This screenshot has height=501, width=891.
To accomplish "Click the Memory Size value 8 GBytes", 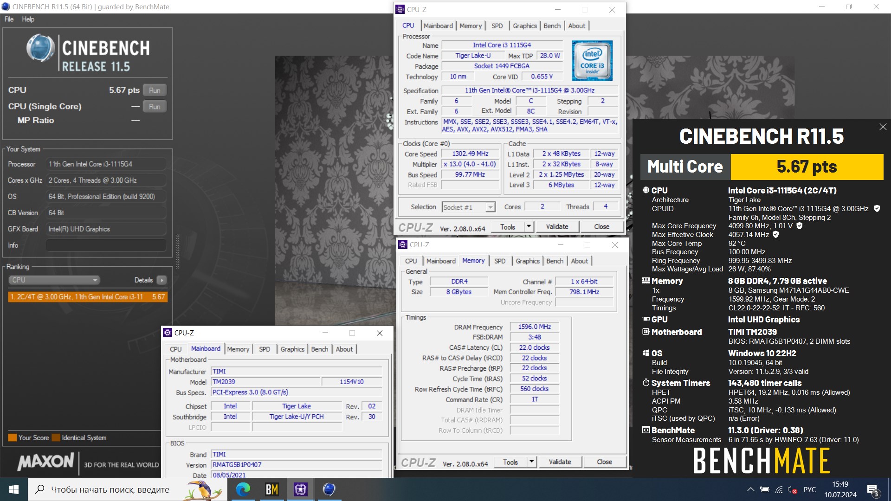I will pyautogui.click(x=458, y=292).
